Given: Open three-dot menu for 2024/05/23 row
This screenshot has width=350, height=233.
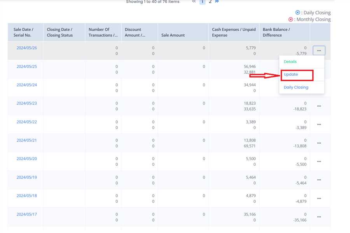Looking at the screenshot, I should [319, 106].
